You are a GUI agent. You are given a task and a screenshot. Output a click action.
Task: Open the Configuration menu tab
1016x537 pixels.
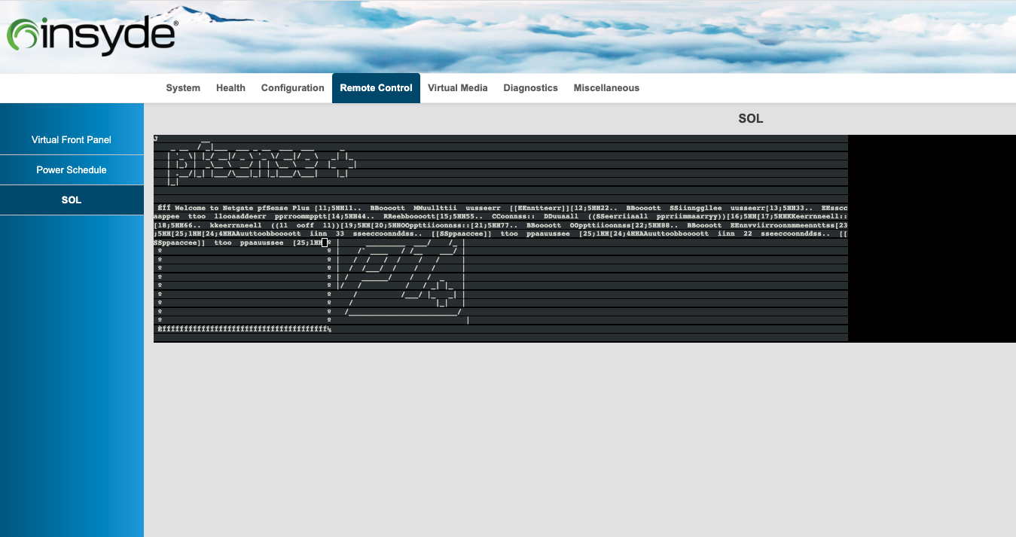(292, 88)
